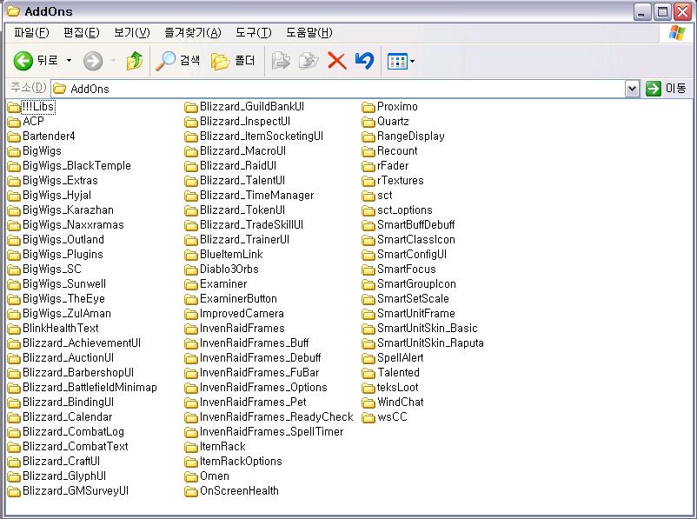Select InvenRaidFrames_ReadyCheck folder name

[x=276, y=416]
